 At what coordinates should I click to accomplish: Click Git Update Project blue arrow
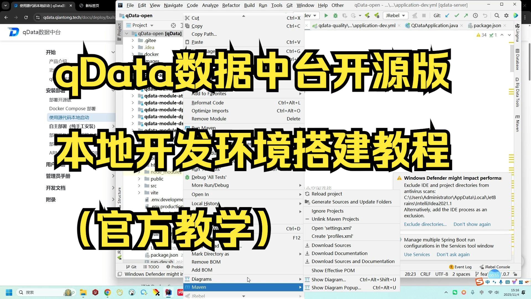[447, 16]
